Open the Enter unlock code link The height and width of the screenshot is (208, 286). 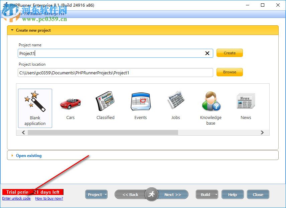[x=16, y=198]
